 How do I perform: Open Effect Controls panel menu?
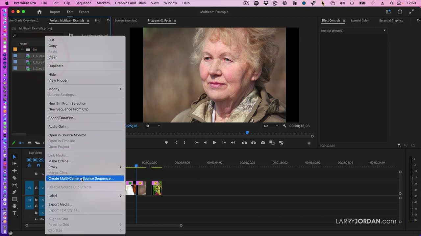click(344, 21)
